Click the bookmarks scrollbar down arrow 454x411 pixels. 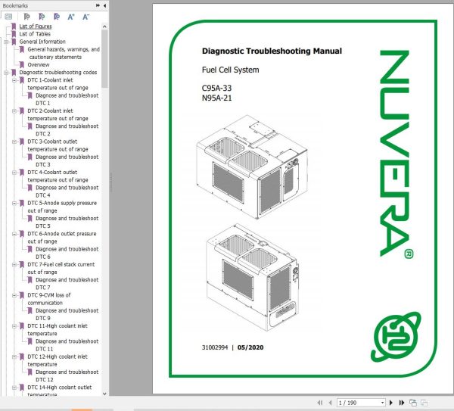point(104,394)
